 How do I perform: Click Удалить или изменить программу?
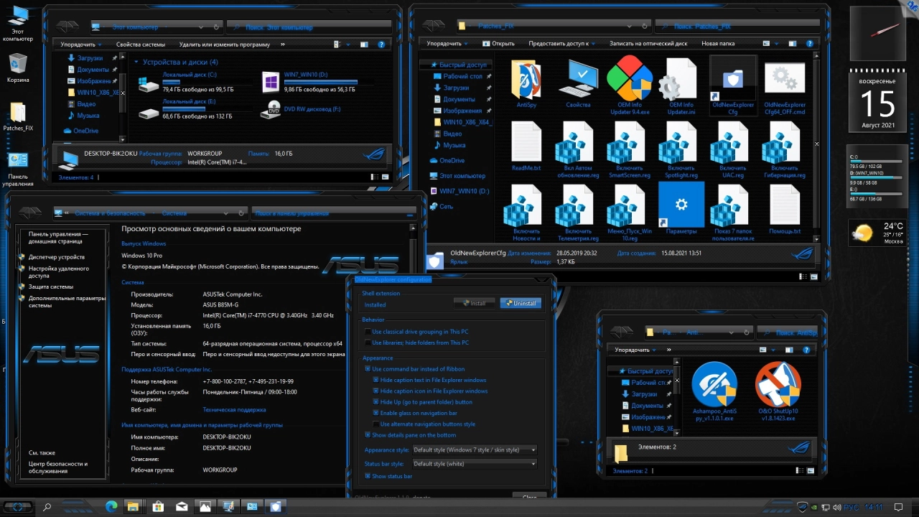pyautogui.click(x=225, y=45)
